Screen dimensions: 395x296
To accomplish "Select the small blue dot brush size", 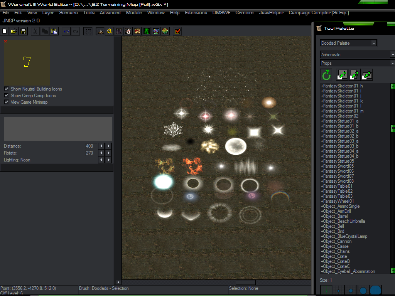I will (338, 290).
